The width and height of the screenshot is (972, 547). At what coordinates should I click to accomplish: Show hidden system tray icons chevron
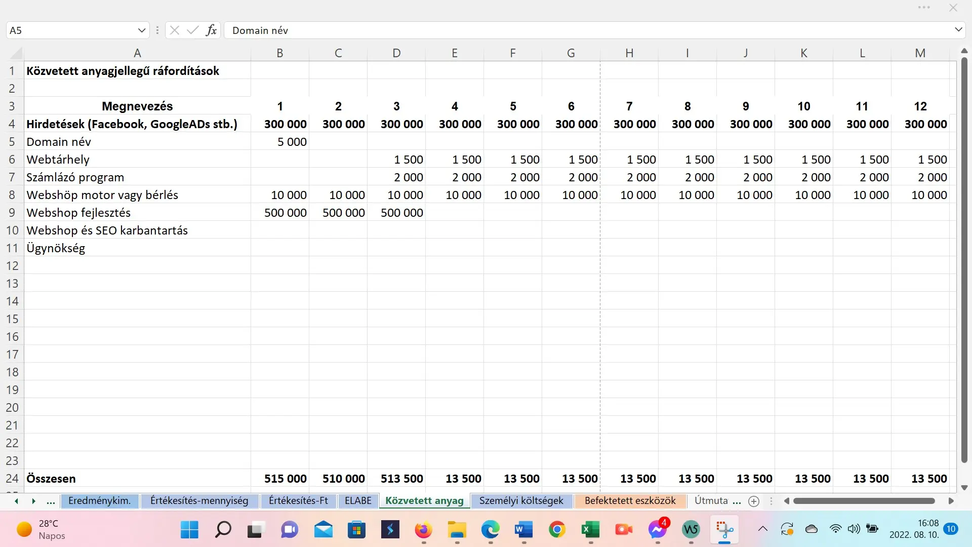click(762, 529)
